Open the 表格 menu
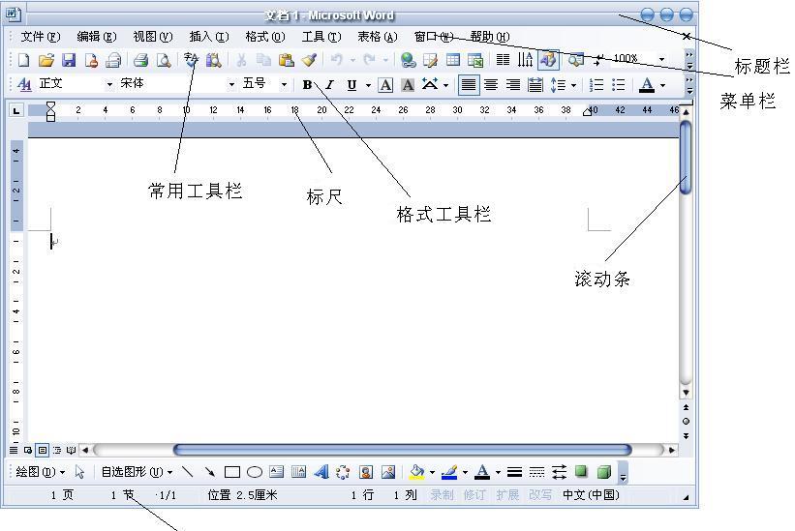This screenshot has height=531, width=795. coord(378,37)
